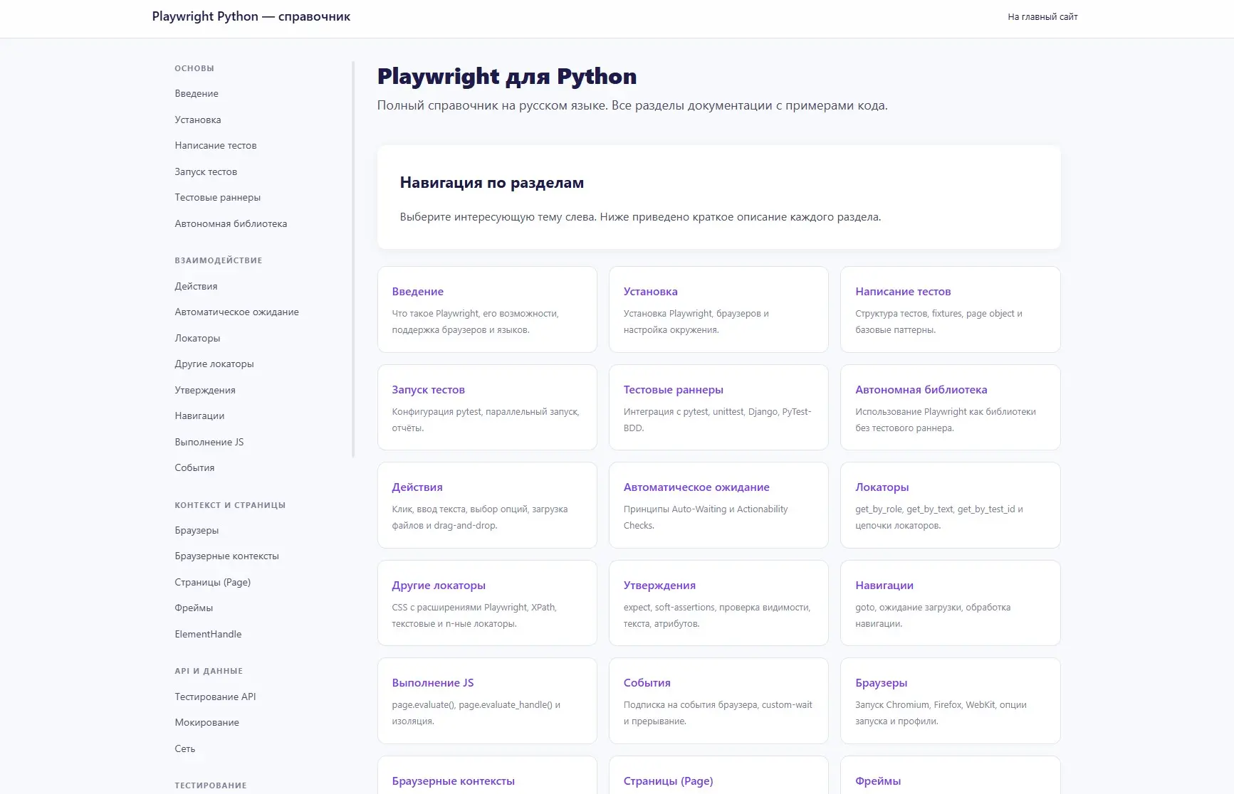Open the 'Введение' card in the main grid
The height and width of the screenshot is (794, 1234).
(487, 309)
